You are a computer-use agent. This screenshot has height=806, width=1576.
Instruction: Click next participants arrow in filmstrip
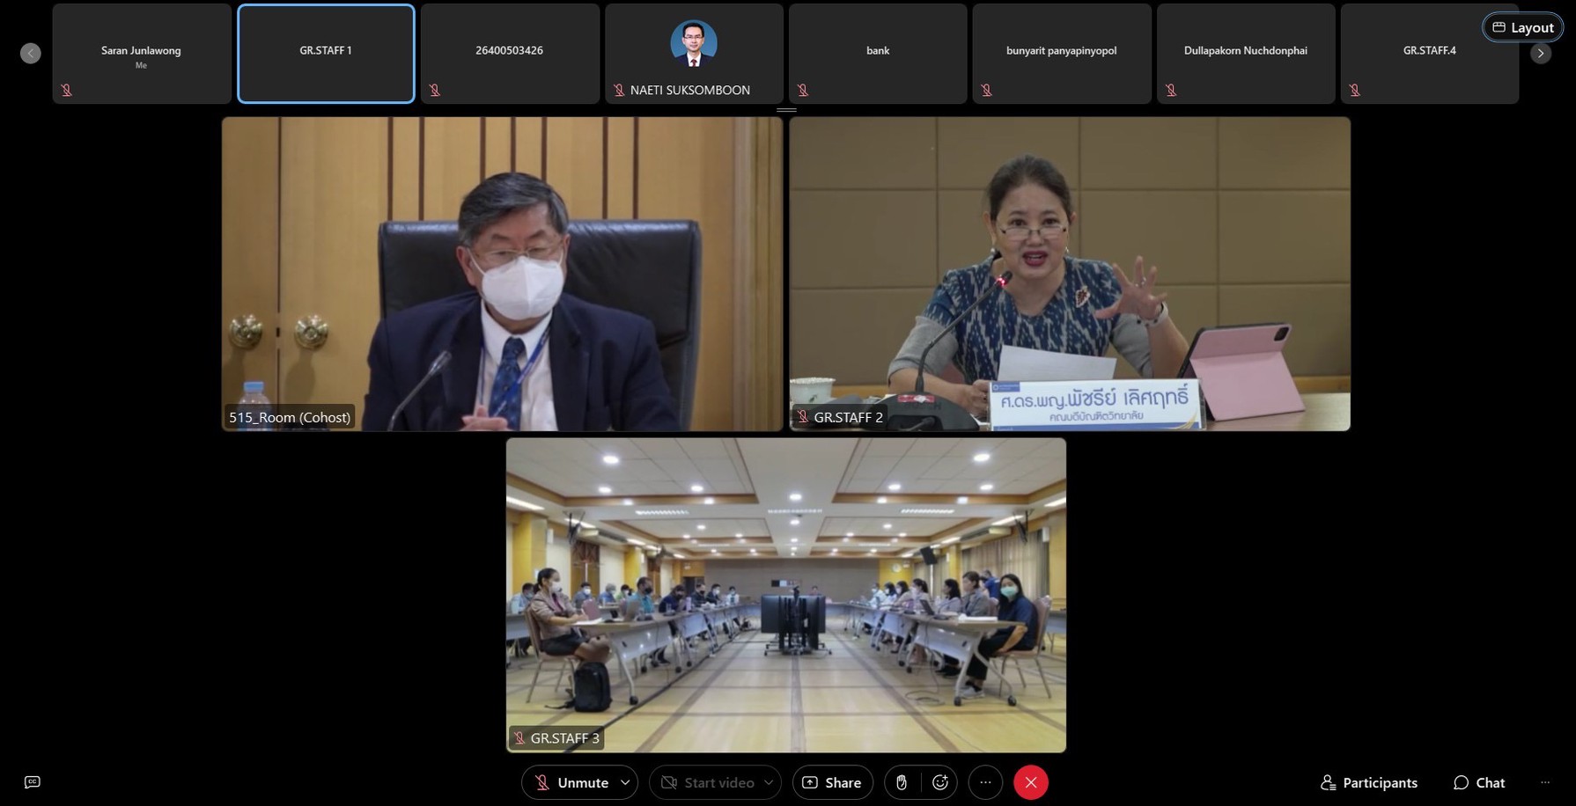1540,54
